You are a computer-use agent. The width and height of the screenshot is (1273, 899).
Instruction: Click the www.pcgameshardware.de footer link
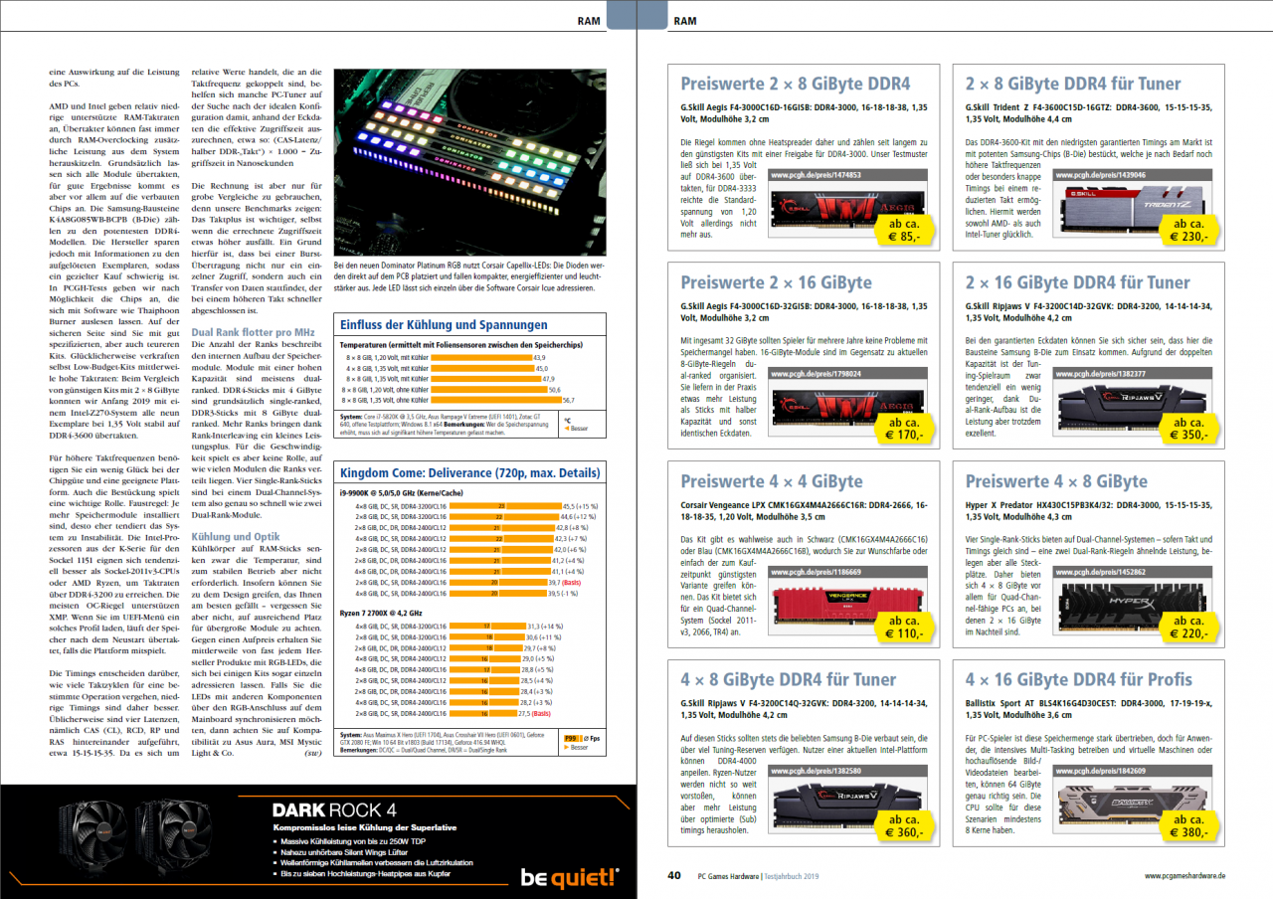1185,876
